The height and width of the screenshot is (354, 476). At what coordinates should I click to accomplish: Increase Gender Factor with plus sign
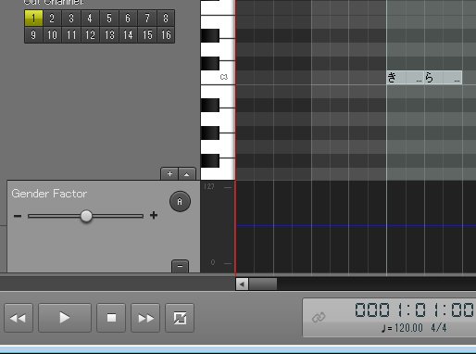(154, 215)
